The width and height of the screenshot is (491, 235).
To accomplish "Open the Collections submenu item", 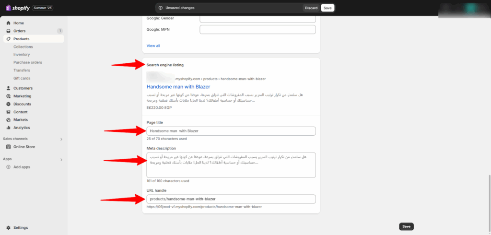I will pos(23,47).
